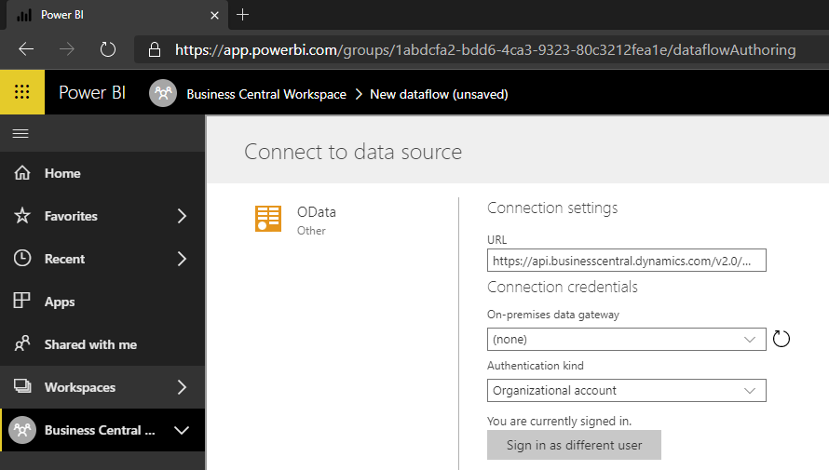Click the Recent clock icon

[22, 258]
